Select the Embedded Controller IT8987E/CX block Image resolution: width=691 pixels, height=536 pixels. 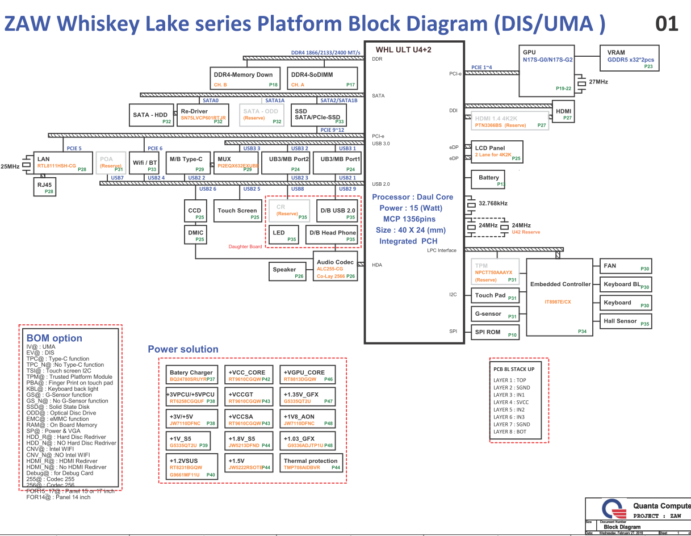(x=560, y=297)
